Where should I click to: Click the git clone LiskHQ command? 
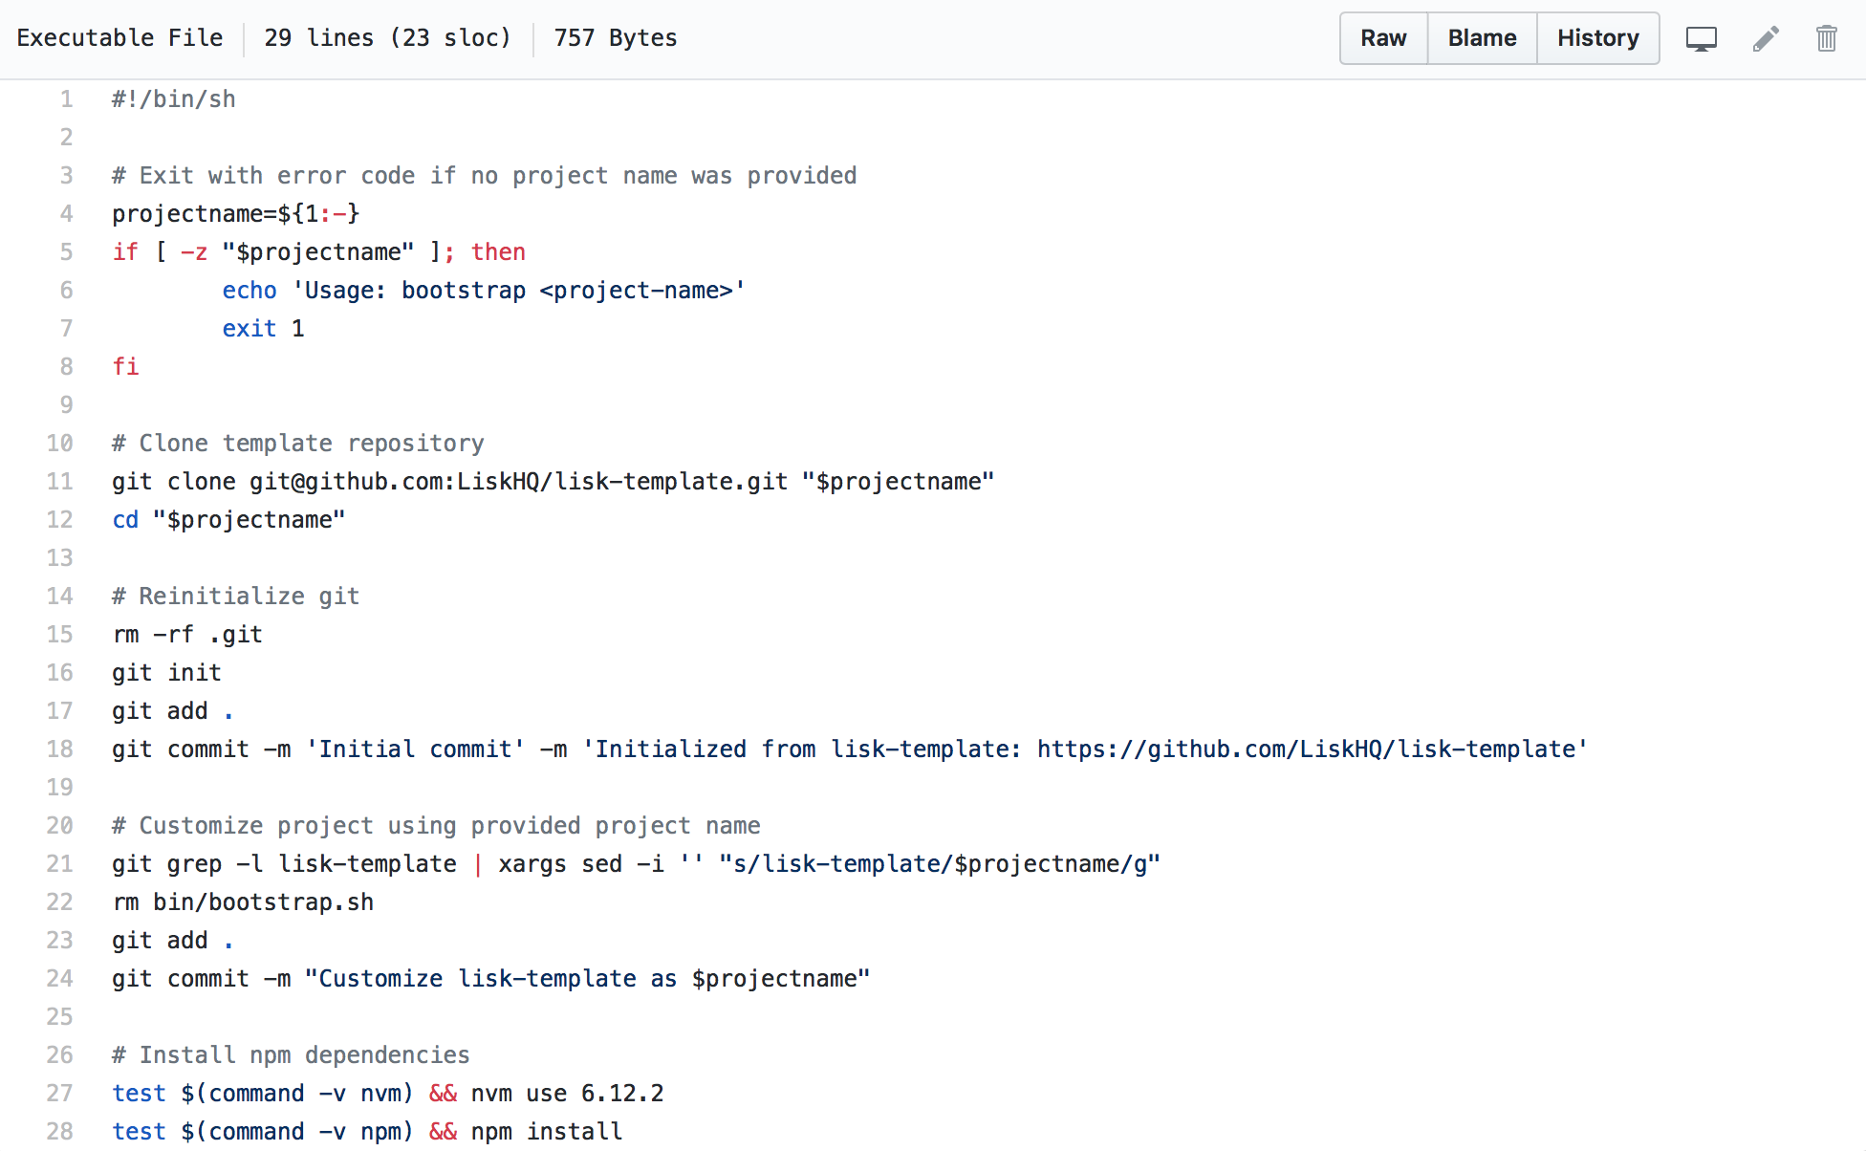click(553, 482)
